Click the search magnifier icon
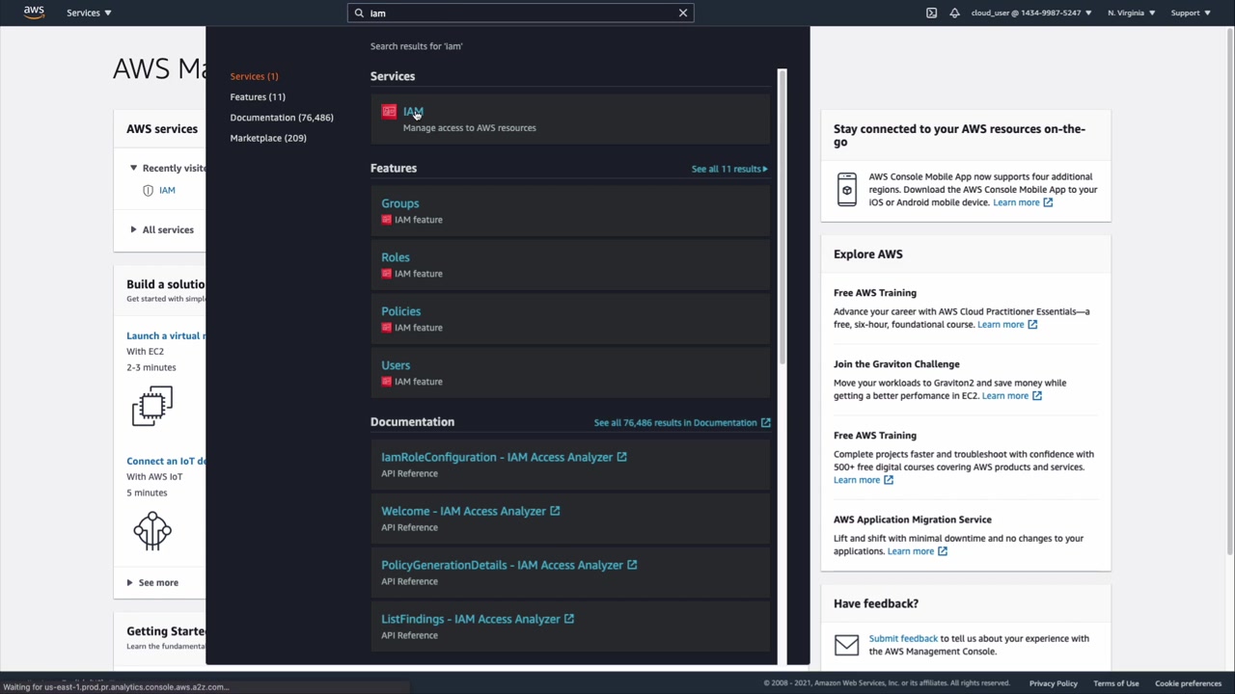The width and height of the screenshot is (1235, 694). (x=359, y=13)
